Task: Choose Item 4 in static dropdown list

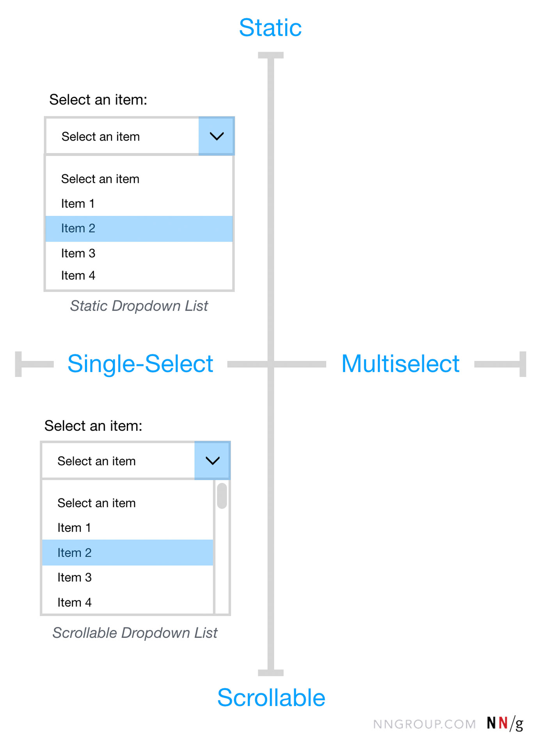Action: (78, 275)
